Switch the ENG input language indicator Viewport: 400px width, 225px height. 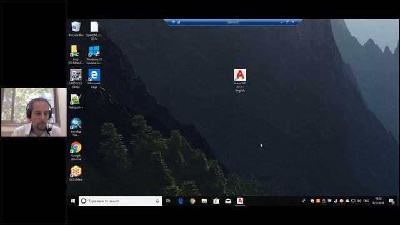point(366,201)
